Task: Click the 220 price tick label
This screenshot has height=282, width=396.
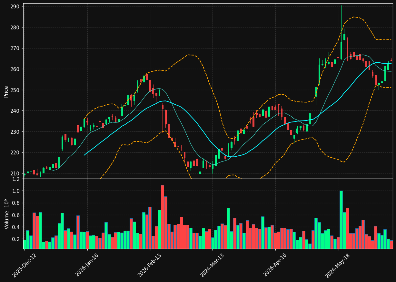Action: click(15, 152)
